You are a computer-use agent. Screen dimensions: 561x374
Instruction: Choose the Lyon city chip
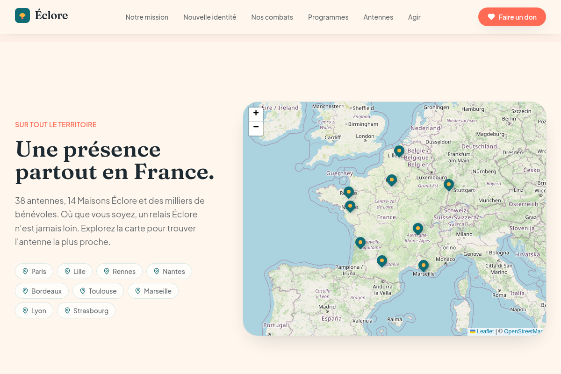point(34,310)
